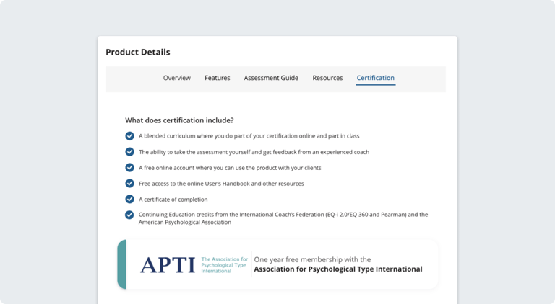The image size is (555, 304).
Task: Click the Certification tab
Action: point(376,78)
